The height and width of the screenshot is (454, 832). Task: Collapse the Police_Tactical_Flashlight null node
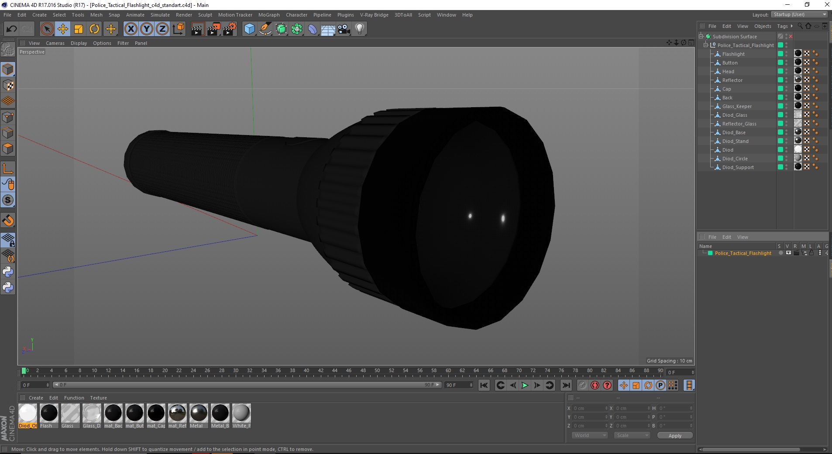pyautogui.click(x=705, y=45)
